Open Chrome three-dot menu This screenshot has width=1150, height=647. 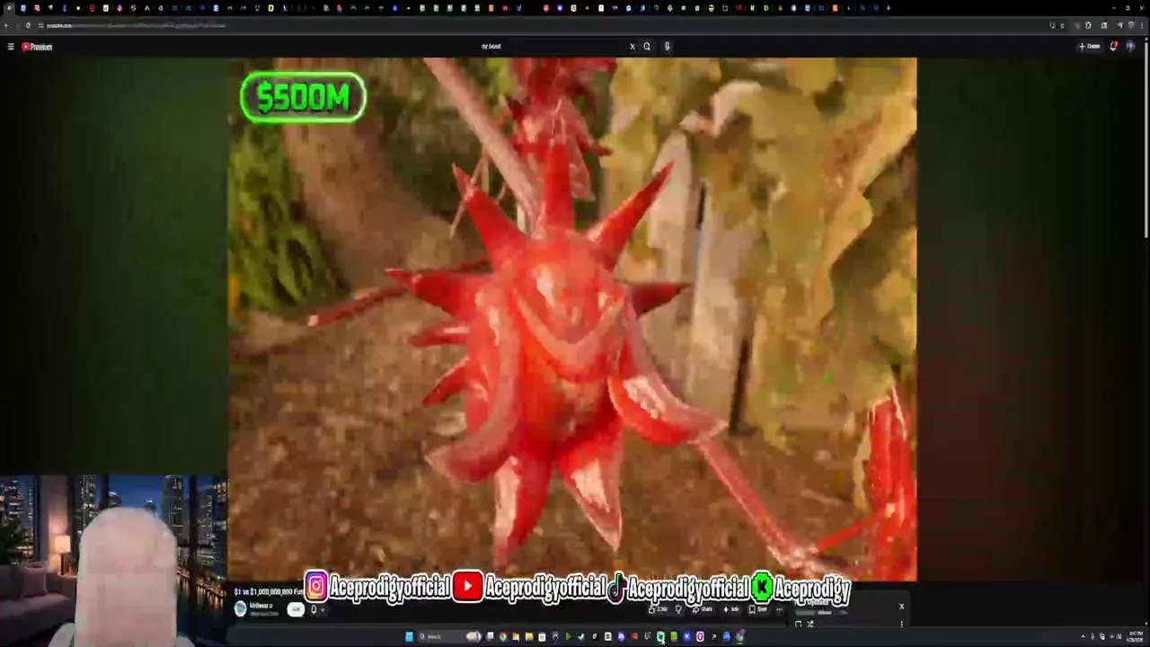(x=1142, y=25)
